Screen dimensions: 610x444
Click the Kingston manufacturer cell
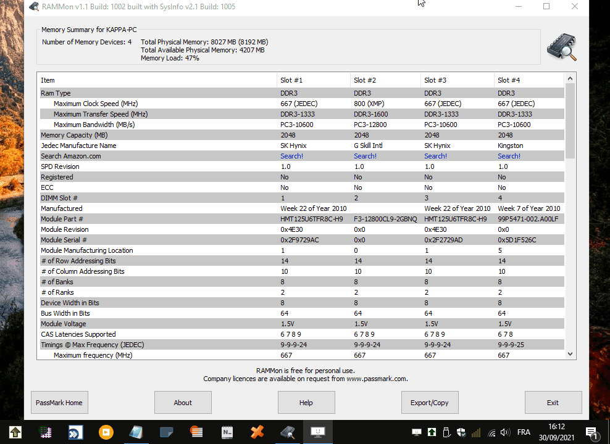(511, 146)
